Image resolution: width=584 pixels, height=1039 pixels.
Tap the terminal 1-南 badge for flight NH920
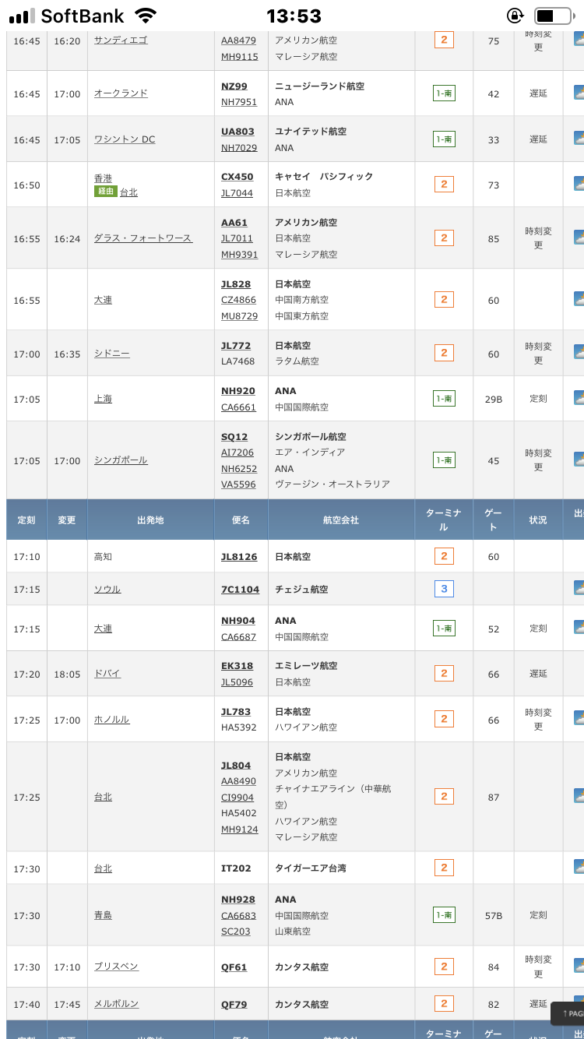tap(444, 399)
